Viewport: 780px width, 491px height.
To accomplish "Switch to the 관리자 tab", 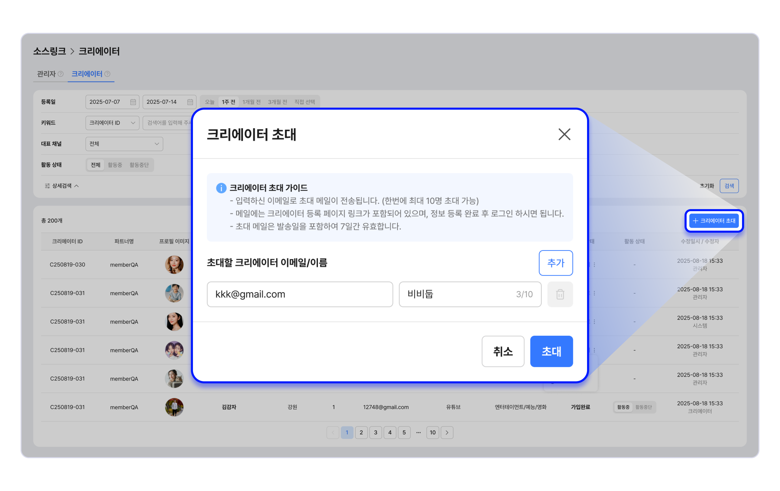I will coord(46,74).
